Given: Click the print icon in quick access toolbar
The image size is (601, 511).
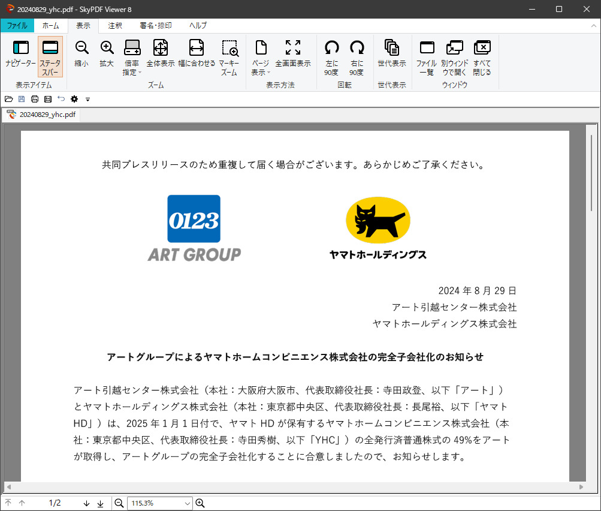Looking at the screenshot, I should click(x=35, y=99).
